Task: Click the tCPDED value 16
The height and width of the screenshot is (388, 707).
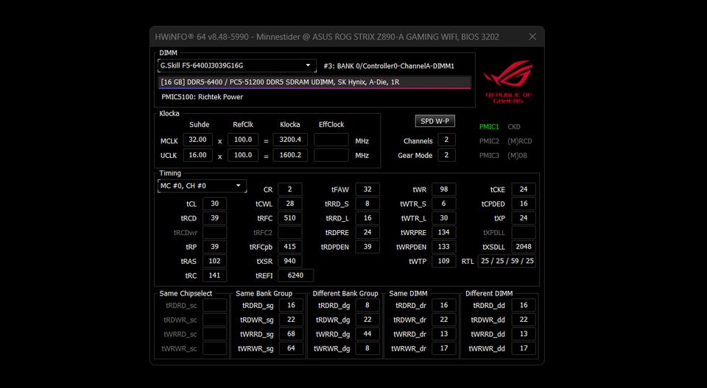Action: click(524, 204)
